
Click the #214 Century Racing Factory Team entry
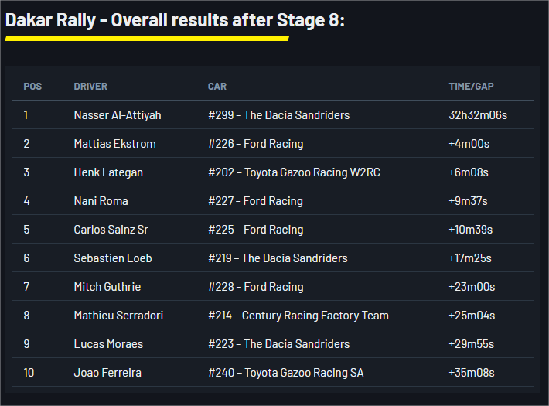coord(298,316)
